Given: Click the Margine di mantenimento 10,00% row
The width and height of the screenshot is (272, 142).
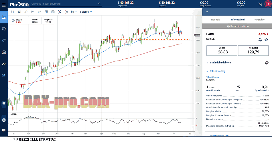Looking at the screenshot, I should point(237,115).
